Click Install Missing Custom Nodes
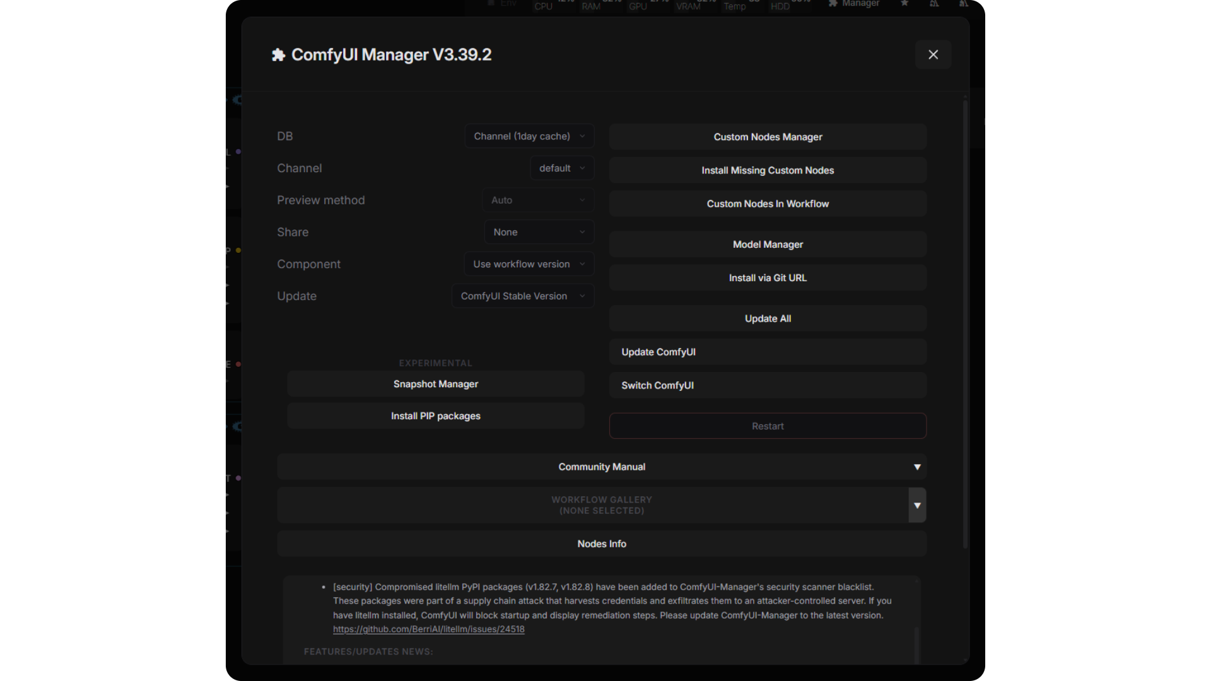The height and width of the screenshot is (681, 1211). pyautogui.click(x=768, y=170)
